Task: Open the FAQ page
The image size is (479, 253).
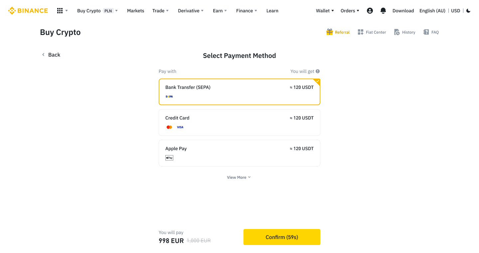Action: coord(431,32)
